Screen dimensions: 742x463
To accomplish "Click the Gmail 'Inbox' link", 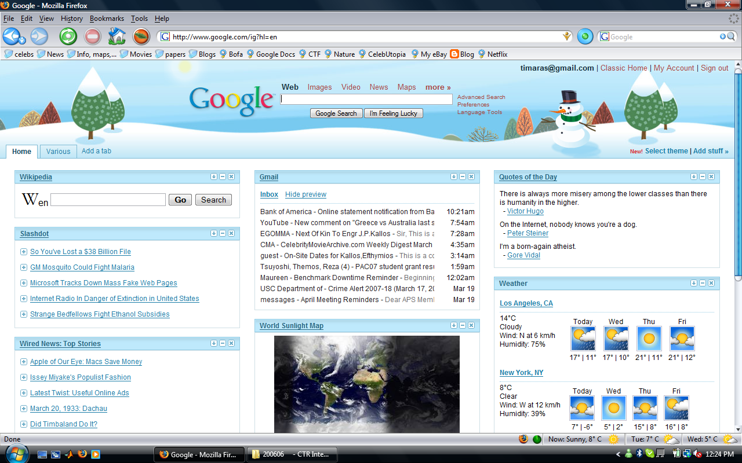I will [x=269, y=194].
